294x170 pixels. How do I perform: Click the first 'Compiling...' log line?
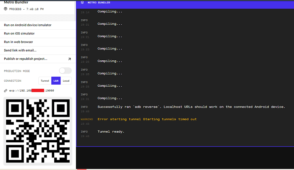click(110, 12)
